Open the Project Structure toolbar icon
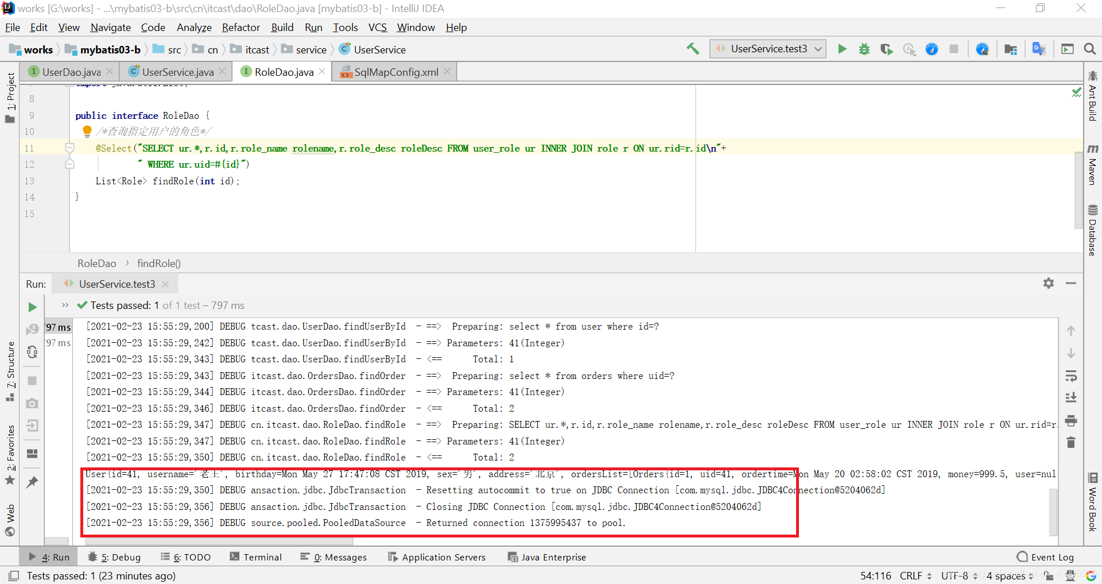The width and height of the screenshot is (1102, 584). click(1011, 49)
